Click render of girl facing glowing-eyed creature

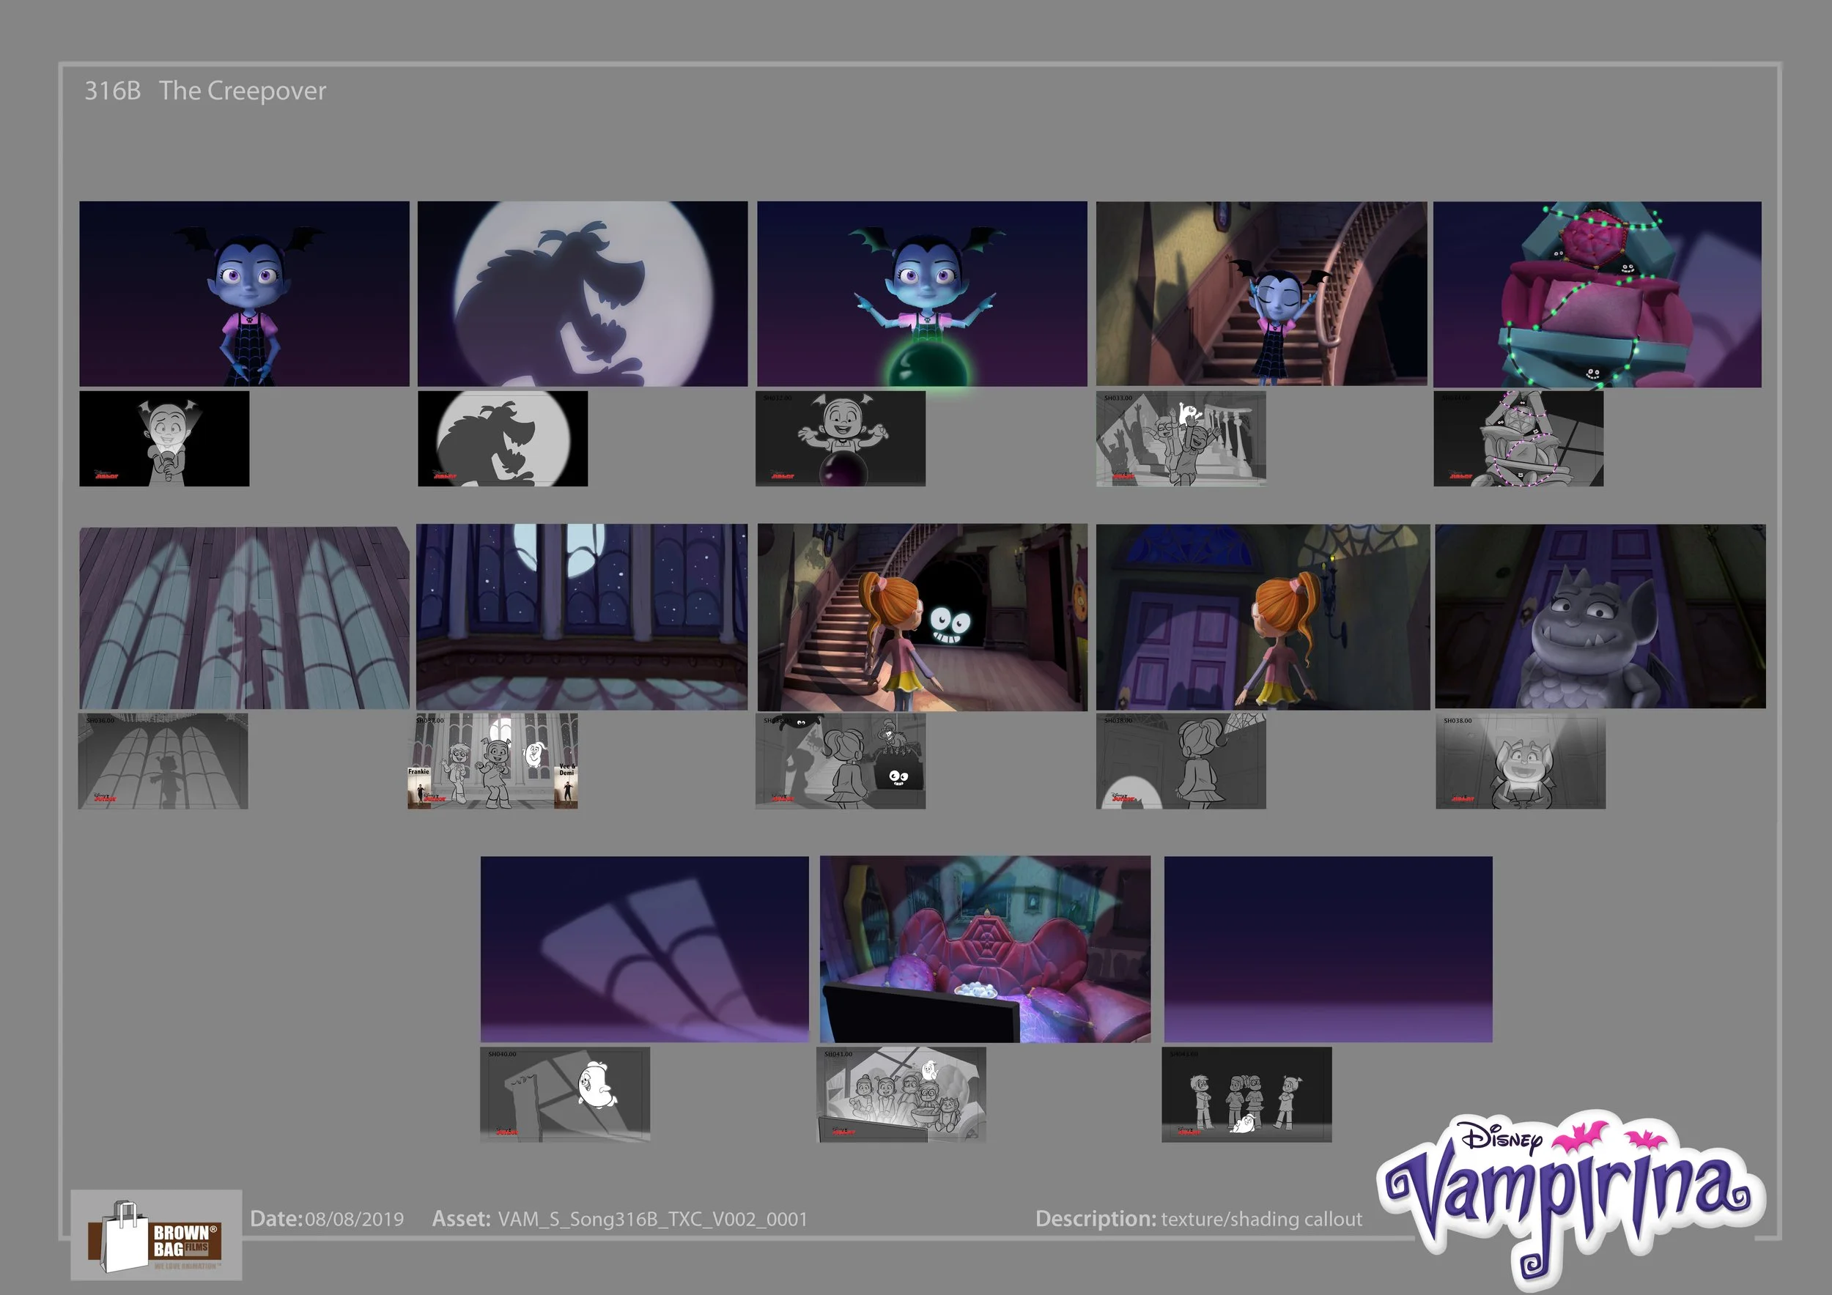pos(922,617)
